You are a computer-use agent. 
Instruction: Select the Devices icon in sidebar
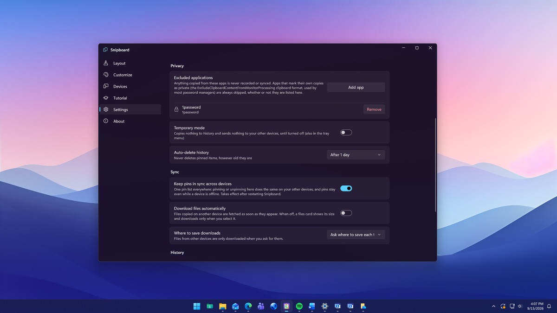(x=106, y=86)
